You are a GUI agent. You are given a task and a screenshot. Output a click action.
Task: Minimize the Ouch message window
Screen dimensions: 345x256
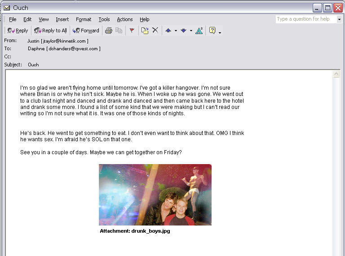pyautogui.click(x=317, y=8)
